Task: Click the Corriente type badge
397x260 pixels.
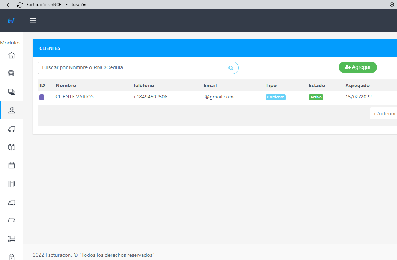Action: (x=275, y=97)
